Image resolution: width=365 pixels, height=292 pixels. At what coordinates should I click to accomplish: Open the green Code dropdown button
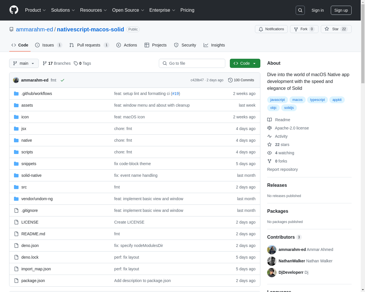click(x=245, y=63)
